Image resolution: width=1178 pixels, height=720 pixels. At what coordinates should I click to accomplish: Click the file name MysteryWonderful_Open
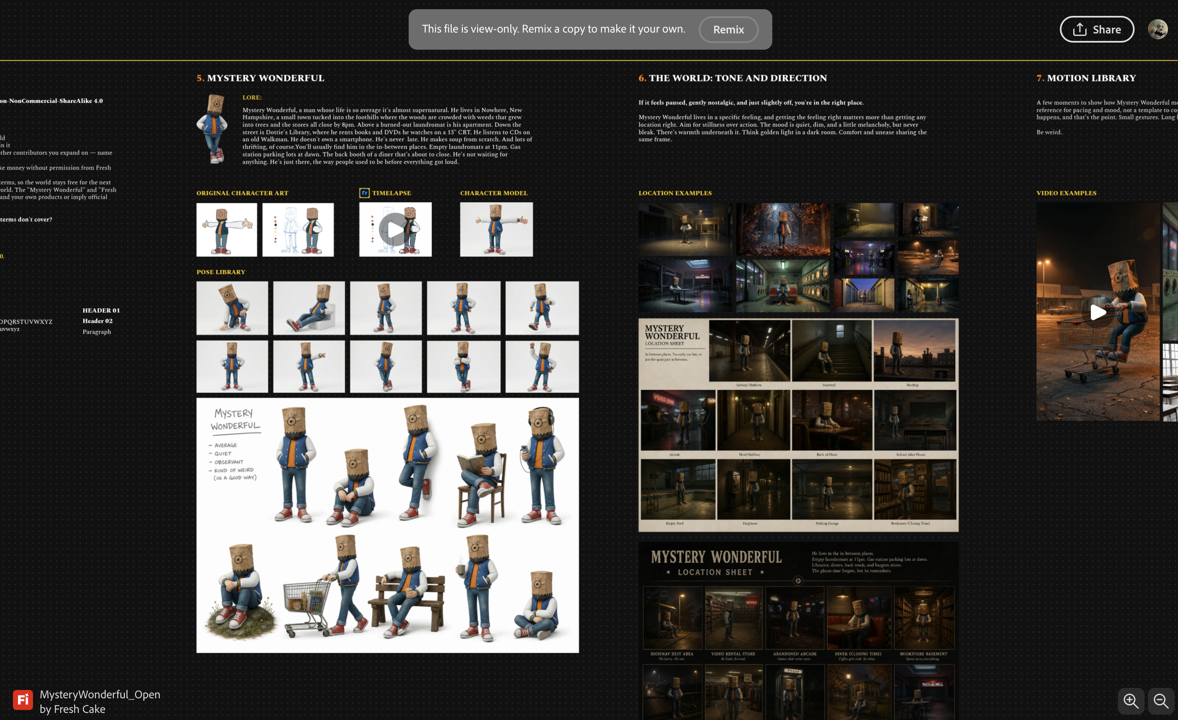[x=100, y=694]
